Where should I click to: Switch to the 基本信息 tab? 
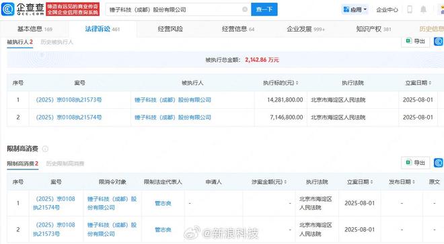[x=34, y=29]
